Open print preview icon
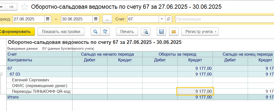Image resolution: width=274 pixels, height=111 pixels. (x=146, y=32)
